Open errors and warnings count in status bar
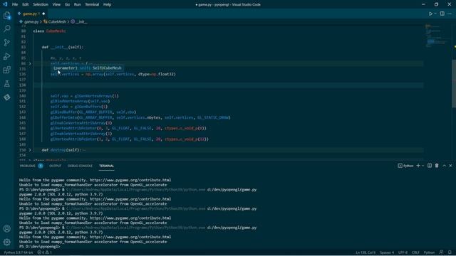Viewport: 456px width, 256px height. pos(44,252)
